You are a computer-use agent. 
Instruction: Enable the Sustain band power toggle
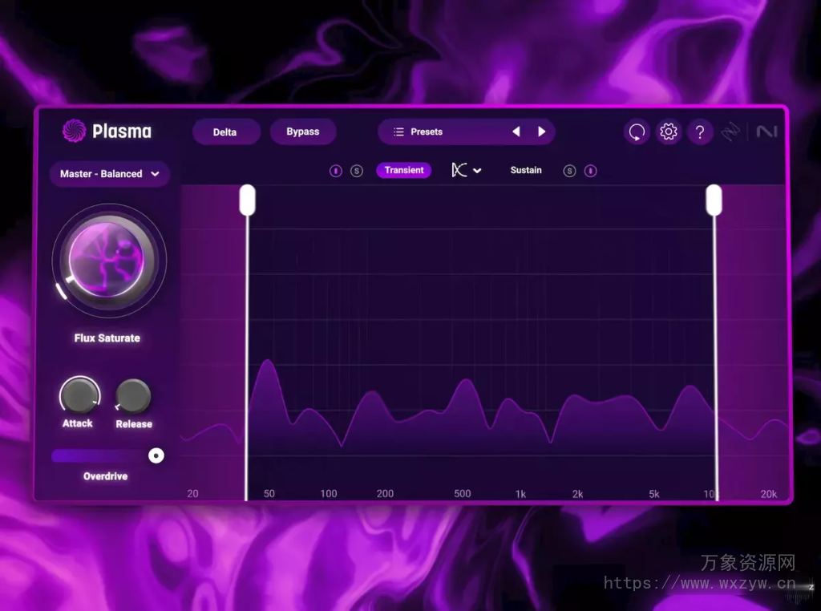(x=591, y=170)
